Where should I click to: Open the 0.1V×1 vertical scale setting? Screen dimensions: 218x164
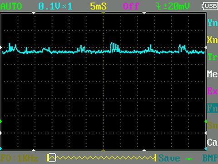[55, 6]
